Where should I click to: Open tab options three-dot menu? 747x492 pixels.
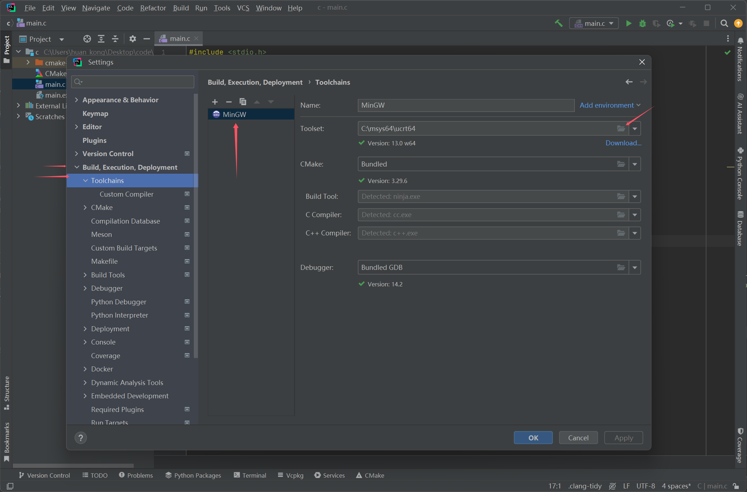point(728,38)
